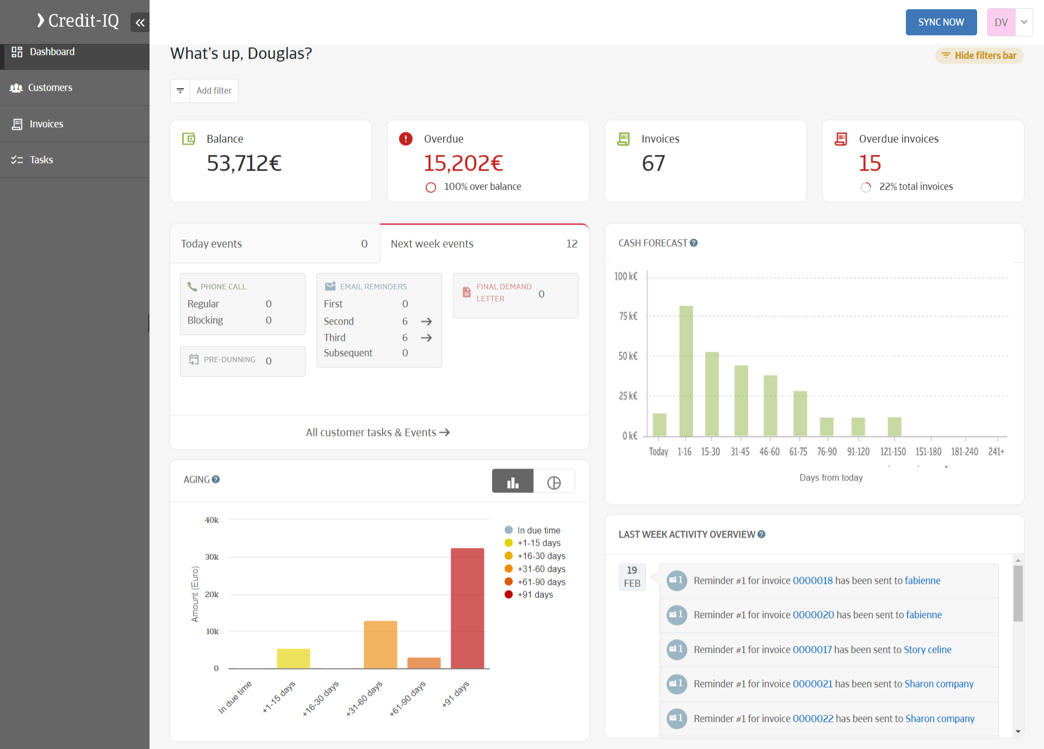Open Last Week Activity Overview help icon
The image size is (1044, 749).
[x=761, y=534]
